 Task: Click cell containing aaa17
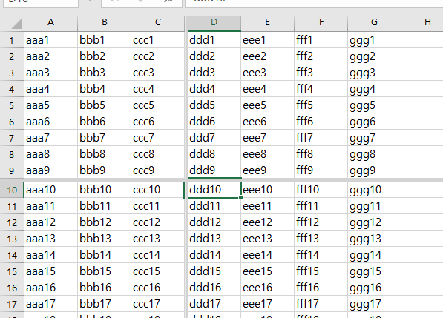tap(51, 304)
